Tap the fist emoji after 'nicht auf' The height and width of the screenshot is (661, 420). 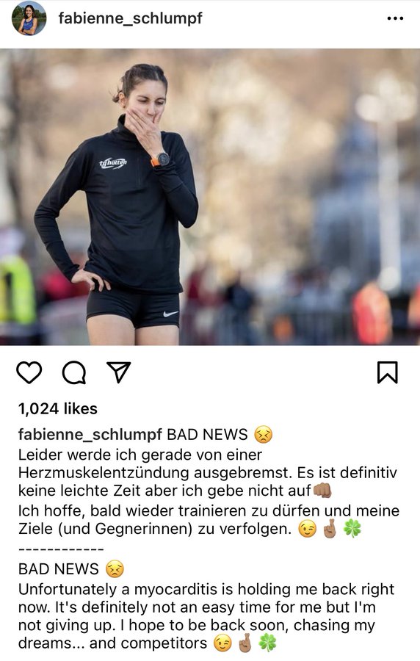point(322,491)
